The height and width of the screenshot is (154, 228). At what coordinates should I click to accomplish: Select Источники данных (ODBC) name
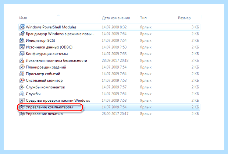pyautogui.click(x=49, y=47)
